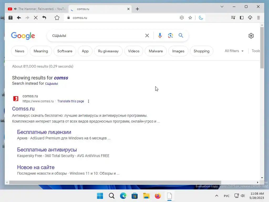Screen dimensions: 269x202
Task: Click the browser back arrow
Action: (19, 18)
